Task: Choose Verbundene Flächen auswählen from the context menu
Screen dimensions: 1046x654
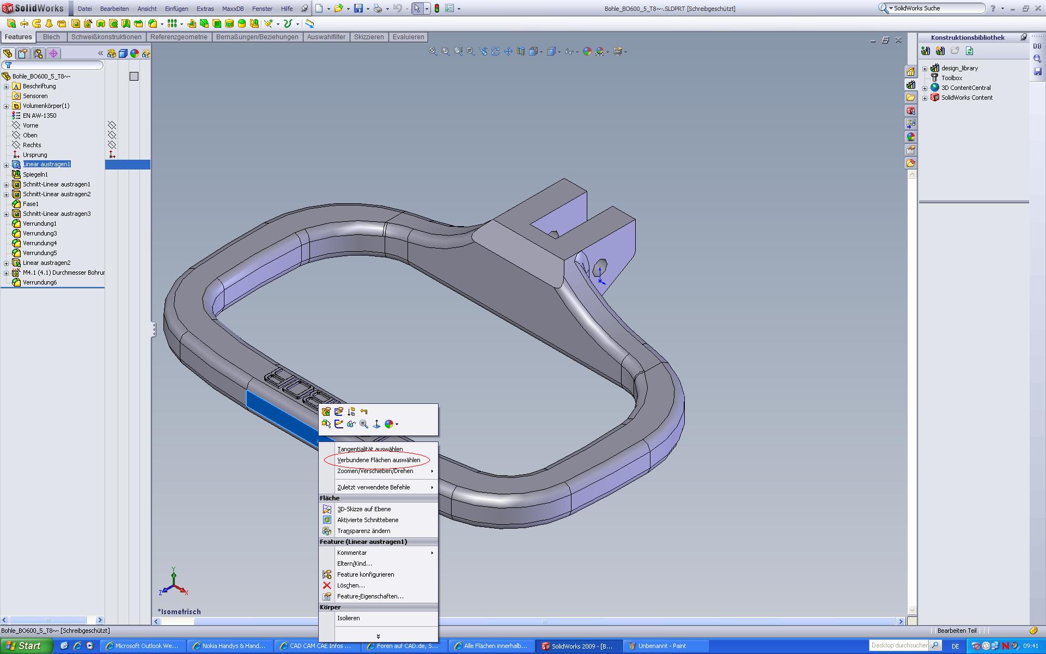Action: [x=379, y=460]
